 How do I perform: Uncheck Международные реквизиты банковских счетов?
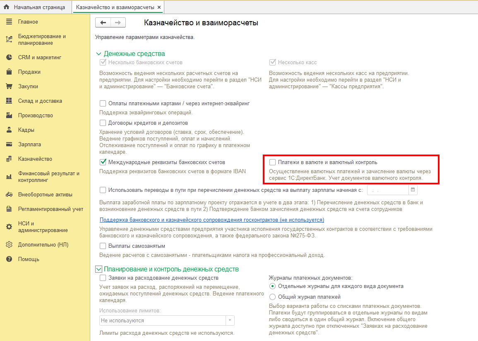(103, 162)
